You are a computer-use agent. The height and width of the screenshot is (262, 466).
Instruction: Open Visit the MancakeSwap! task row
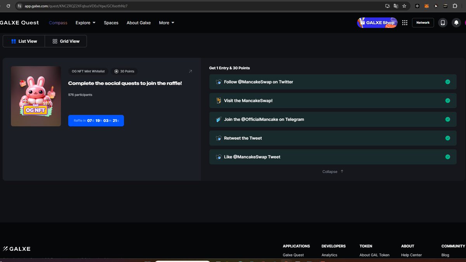pyautogui.click(x=333, y=101)
